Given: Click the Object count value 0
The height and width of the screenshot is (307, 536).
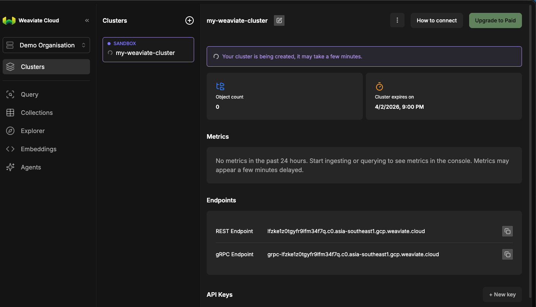Looking at the screenshot, I should click(218, 107).
